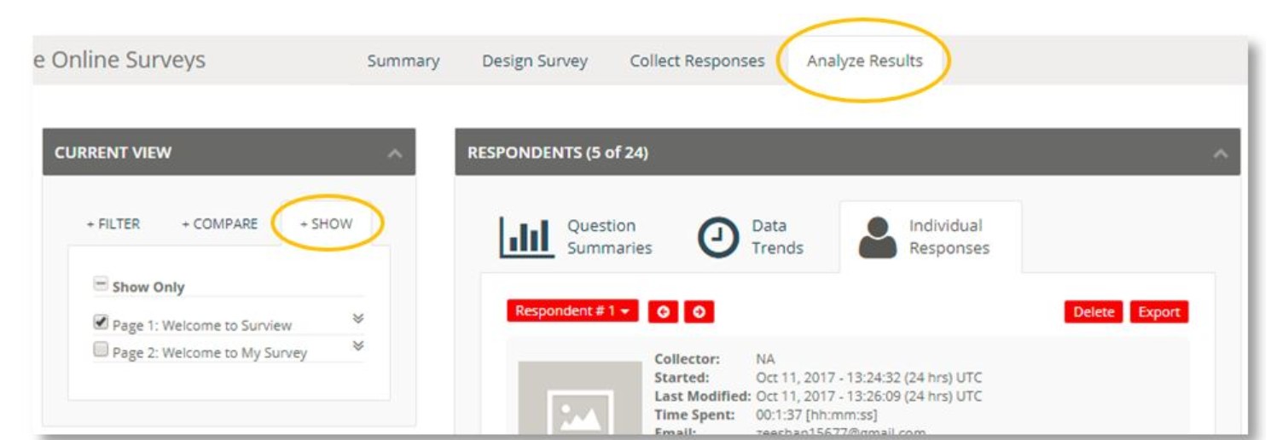The height and width of the screenshot is (440, 1271).
Task: Expand Page 1 double-chevron arrow
Action: pos(358,319)
